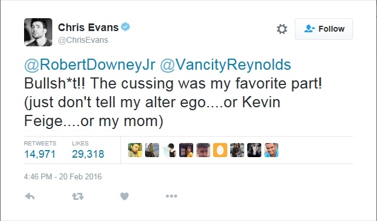377x221 pixels.
Task: Click the blue verified badge
Action: point(125,26)
